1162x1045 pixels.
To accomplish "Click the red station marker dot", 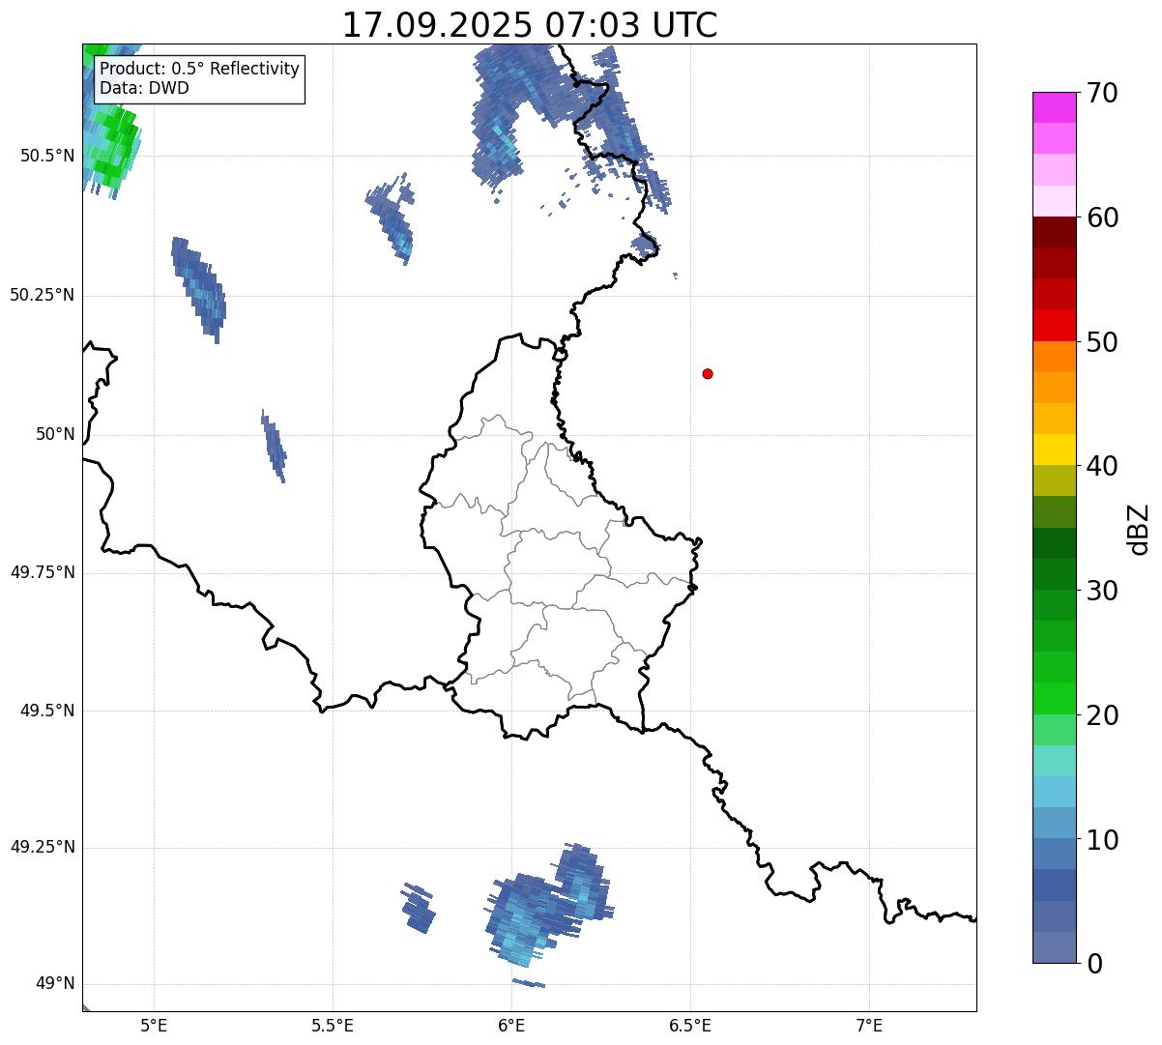I will point(708,373).
